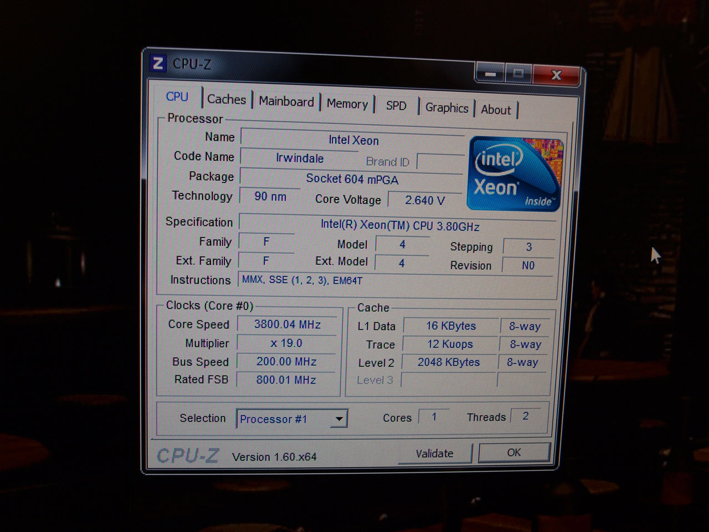This screenshot has width=709, height=532.
Task: Click the Threads value 2
Action: pos(526,416)
